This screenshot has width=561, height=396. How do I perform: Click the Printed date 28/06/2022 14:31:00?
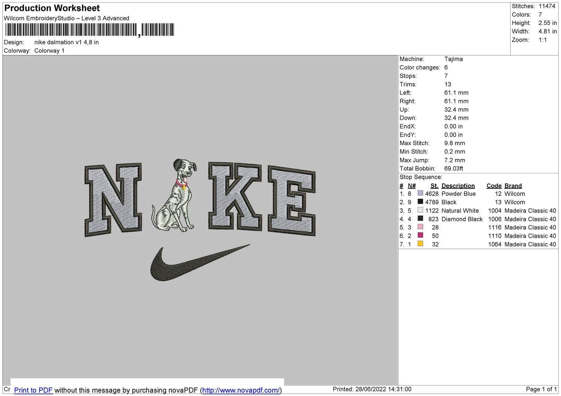[x=383, y=389]
